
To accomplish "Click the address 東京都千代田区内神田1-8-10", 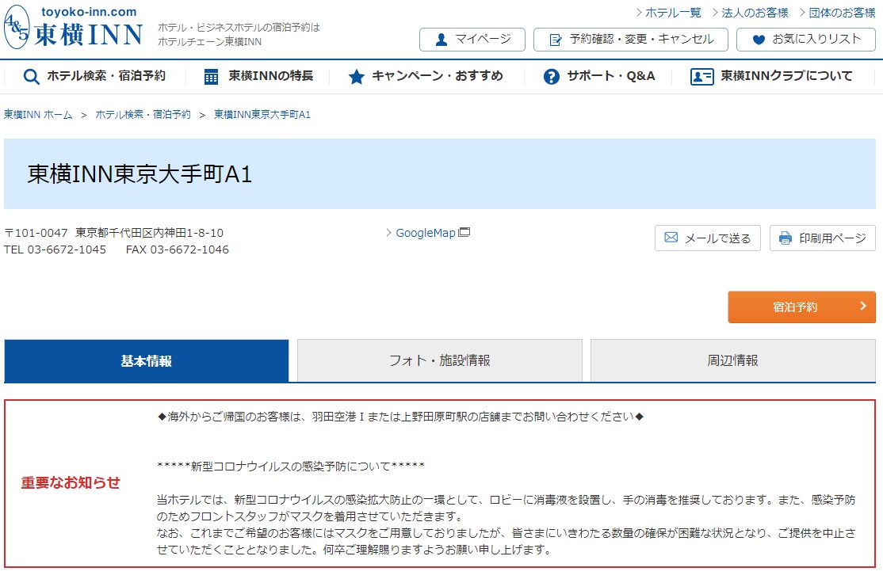I will tap(149, 233).
